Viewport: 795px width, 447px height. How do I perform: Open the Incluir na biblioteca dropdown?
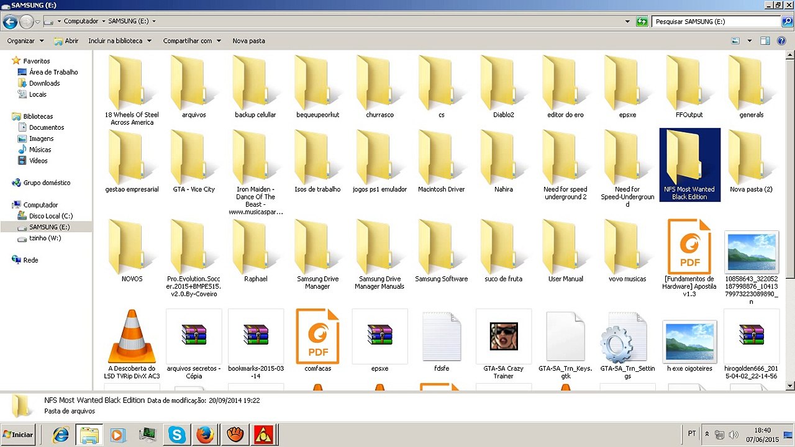[x=120, y=41]
